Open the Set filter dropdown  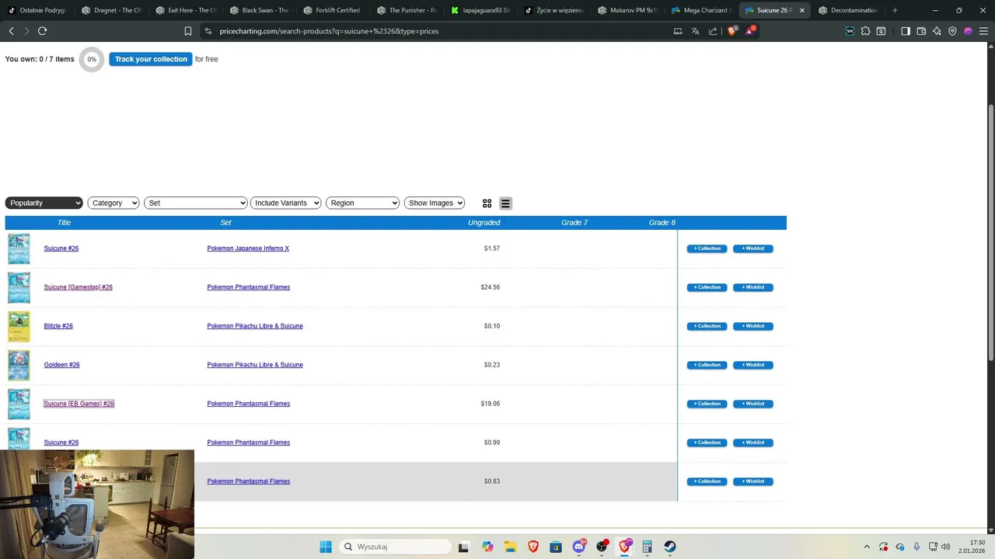[195, 203]
